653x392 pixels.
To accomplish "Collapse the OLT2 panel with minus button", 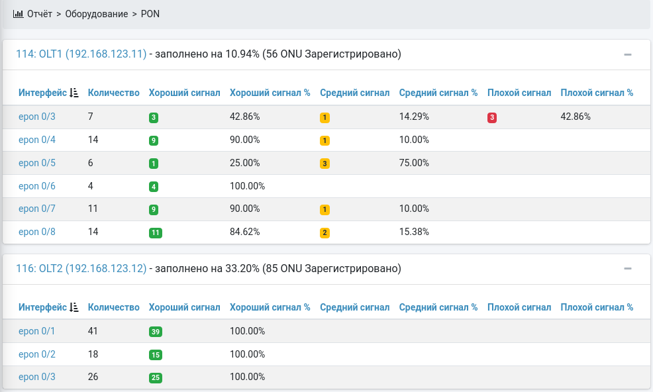I will pyautogui.click(x=628, y=269).
